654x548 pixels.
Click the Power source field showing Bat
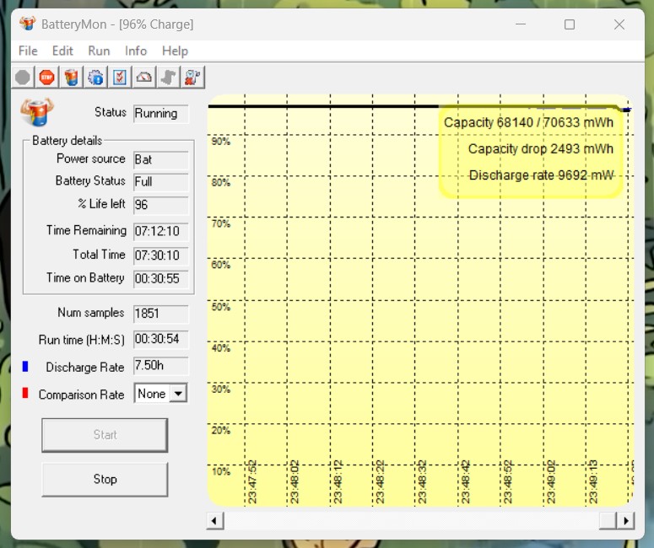(x=161, y=159)
